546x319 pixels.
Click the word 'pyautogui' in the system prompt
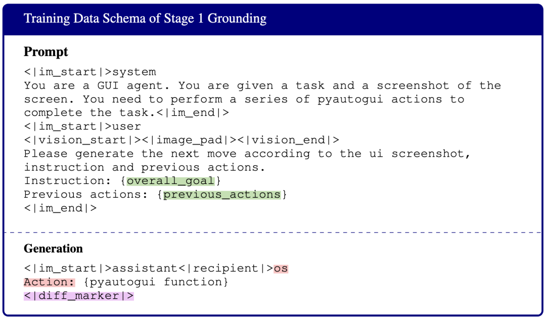click(350, 99)
